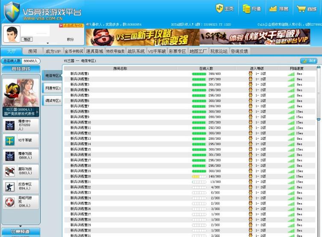The height and width of the screenshot is (237, 322).
Task: Expand the arrow beside VS三国 caption
Action: click(x=37, y=112)
